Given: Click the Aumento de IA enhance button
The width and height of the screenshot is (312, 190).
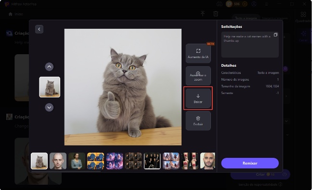Looking at the screenshot, I should (x=198, y=54).
